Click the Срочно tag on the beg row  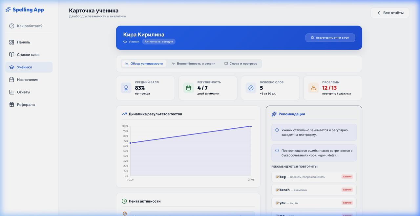click(x=347, y=176)
